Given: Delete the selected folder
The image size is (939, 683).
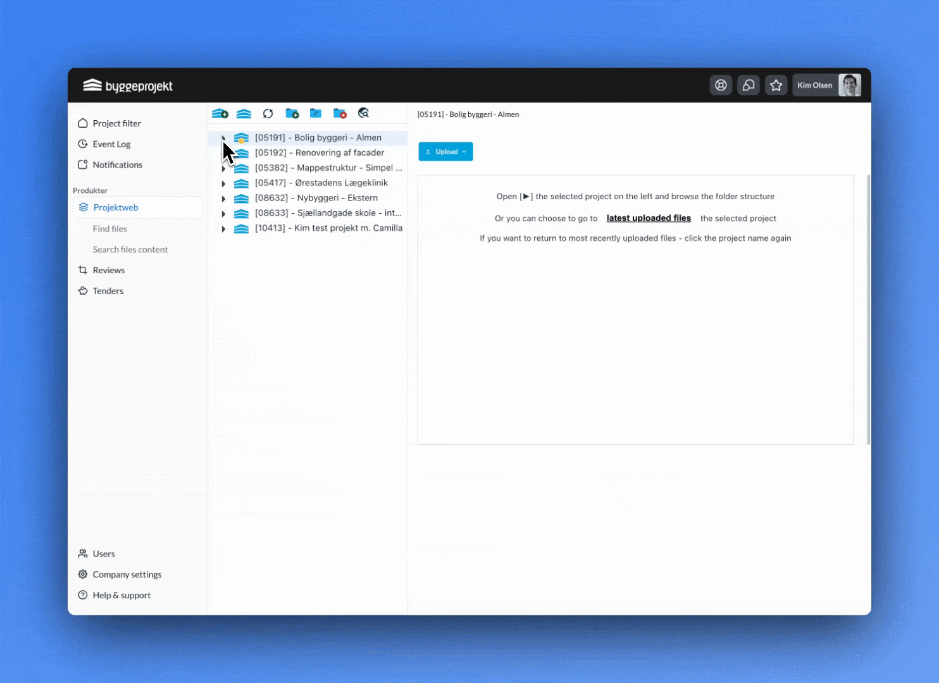Looking at the screenshot, I should tap(340, 113).
